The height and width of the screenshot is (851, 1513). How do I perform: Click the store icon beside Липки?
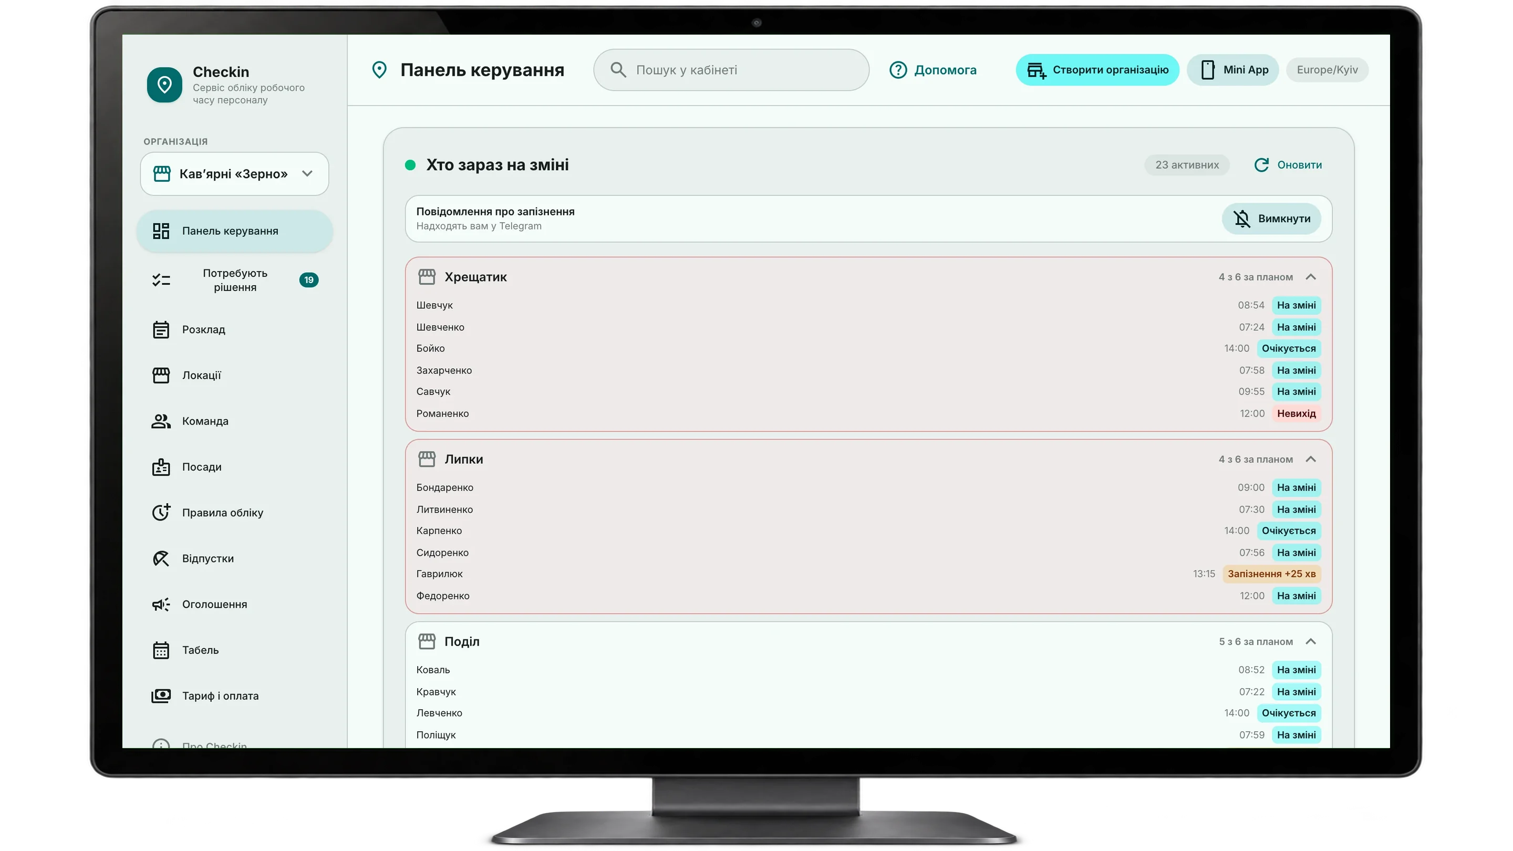tap(427, 459)
